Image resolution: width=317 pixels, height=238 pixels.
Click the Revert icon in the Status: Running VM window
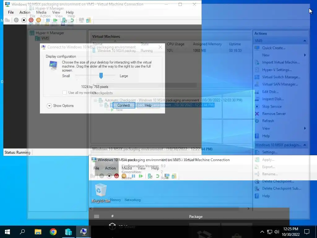click(x=72, y=20)
